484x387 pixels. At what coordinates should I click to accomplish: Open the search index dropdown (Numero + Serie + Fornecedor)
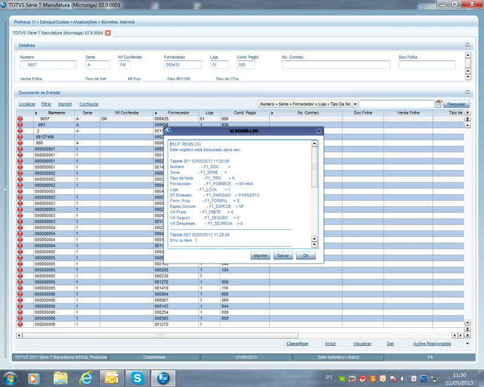[355, 104]
